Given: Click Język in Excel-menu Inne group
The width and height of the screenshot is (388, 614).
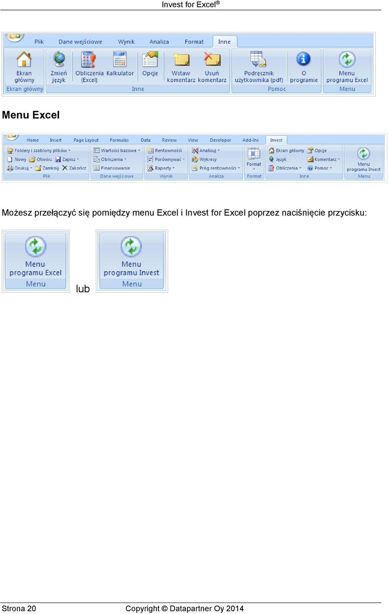Looking at the screenshot, I should pyautogui.click(x=278, y=159).
